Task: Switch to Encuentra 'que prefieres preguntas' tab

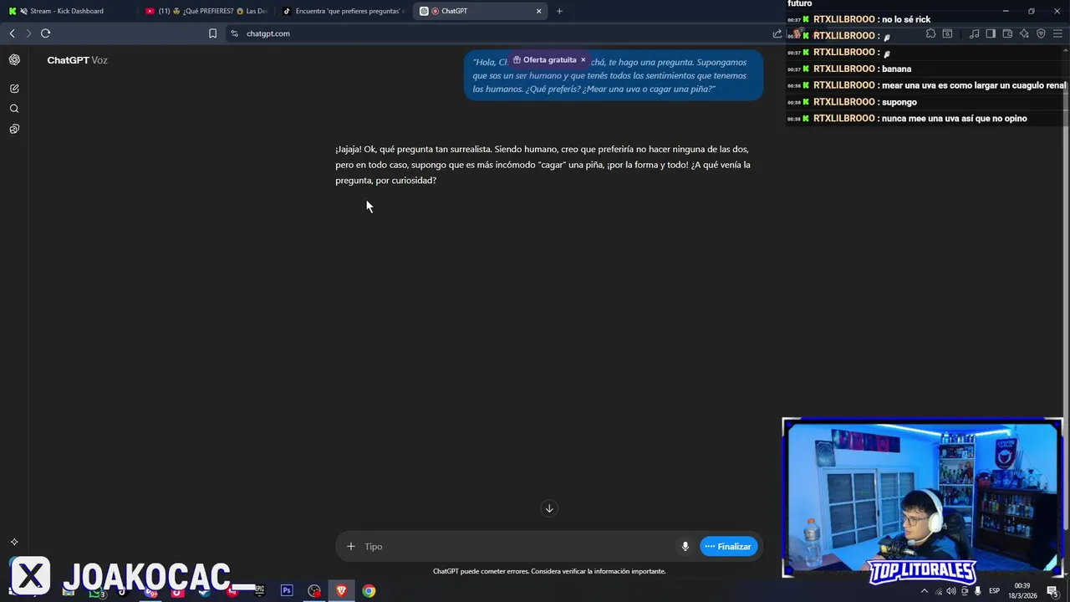Action: [x=343, y=11]
